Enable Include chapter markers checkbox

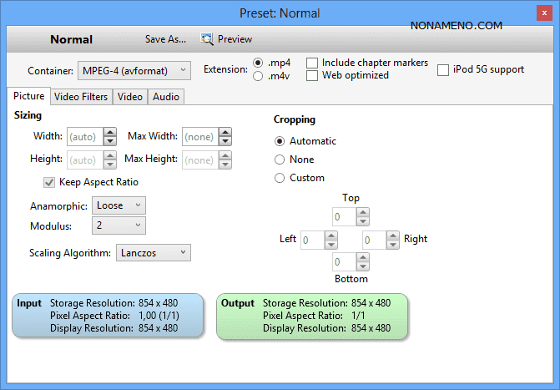[312, 63]
